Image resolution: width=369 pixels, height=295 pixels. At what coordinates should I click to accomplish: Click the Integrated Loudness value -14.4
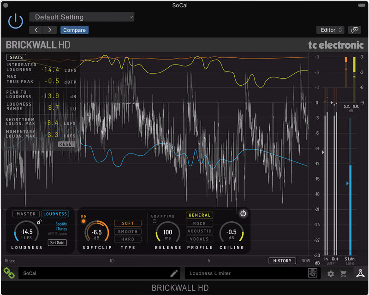pyautogui.click(x=50, y=70)
